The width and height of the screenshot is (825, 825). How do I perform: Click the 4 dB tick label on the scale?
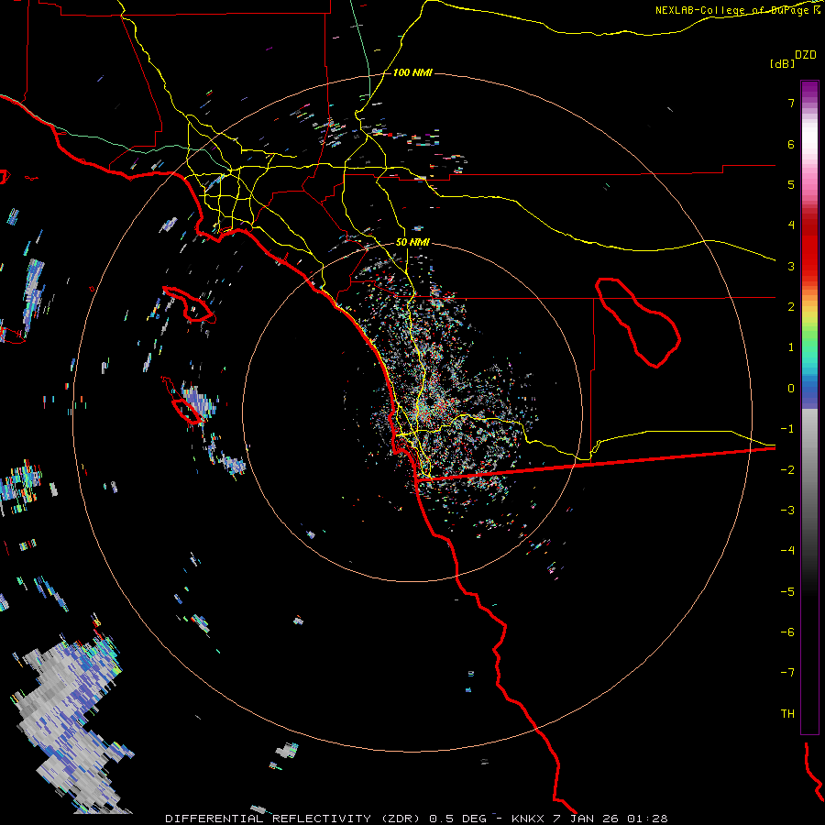point(791,225)
